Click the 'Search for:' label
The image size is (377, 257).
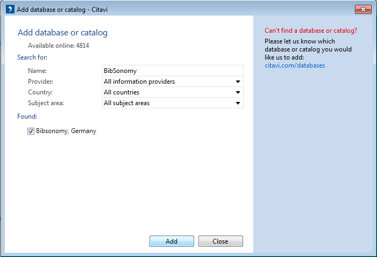click(x=32, y=57)
